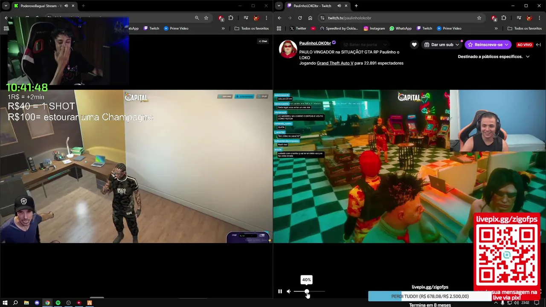View site information icon in Twitch address bar
546x307 pixels.
coord(322,18)
